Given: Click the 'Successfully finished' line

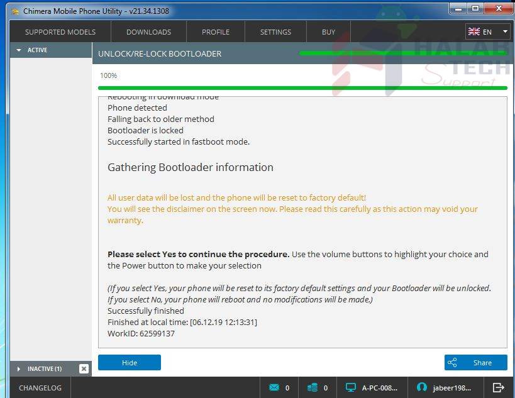Looking at the screenshot, I should tap(146, 311).
